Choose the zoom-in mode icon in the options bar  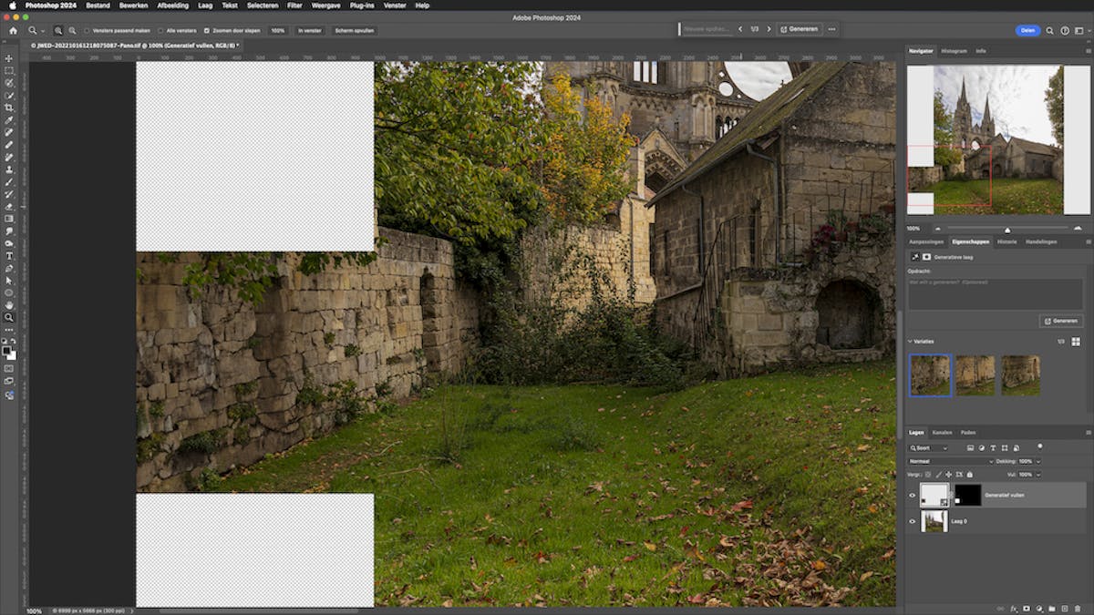click(58, 30)
